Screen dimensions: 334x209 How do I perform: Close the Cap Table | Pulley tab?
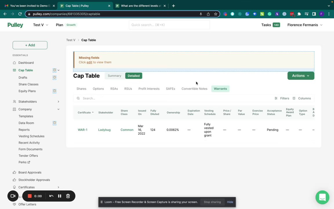click(109, 6)
